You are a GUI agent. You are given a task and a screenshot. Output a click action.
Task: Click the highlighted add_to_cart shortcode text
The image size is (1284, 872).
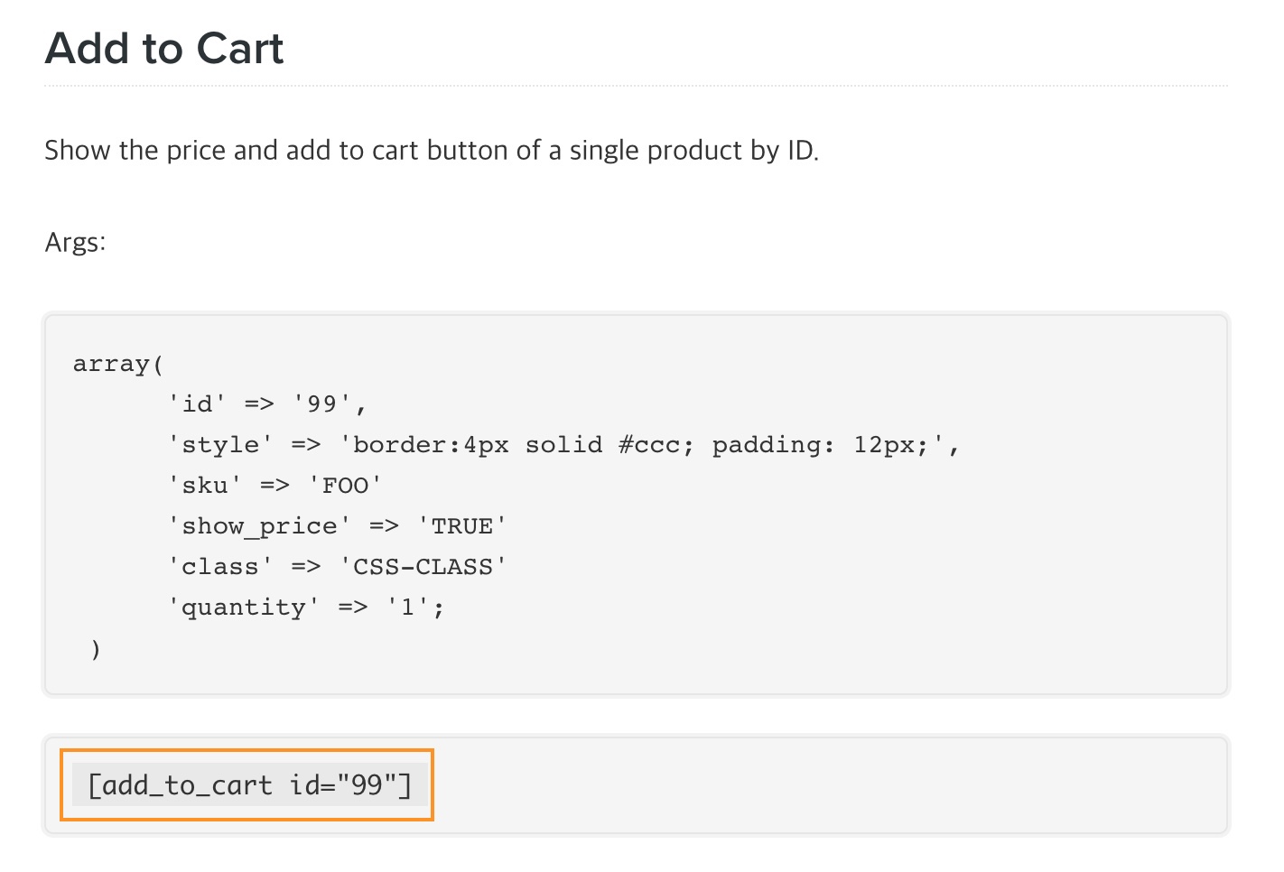(248, 784)
